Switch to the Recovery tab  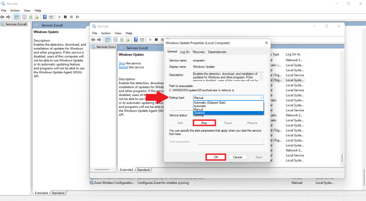199,52
